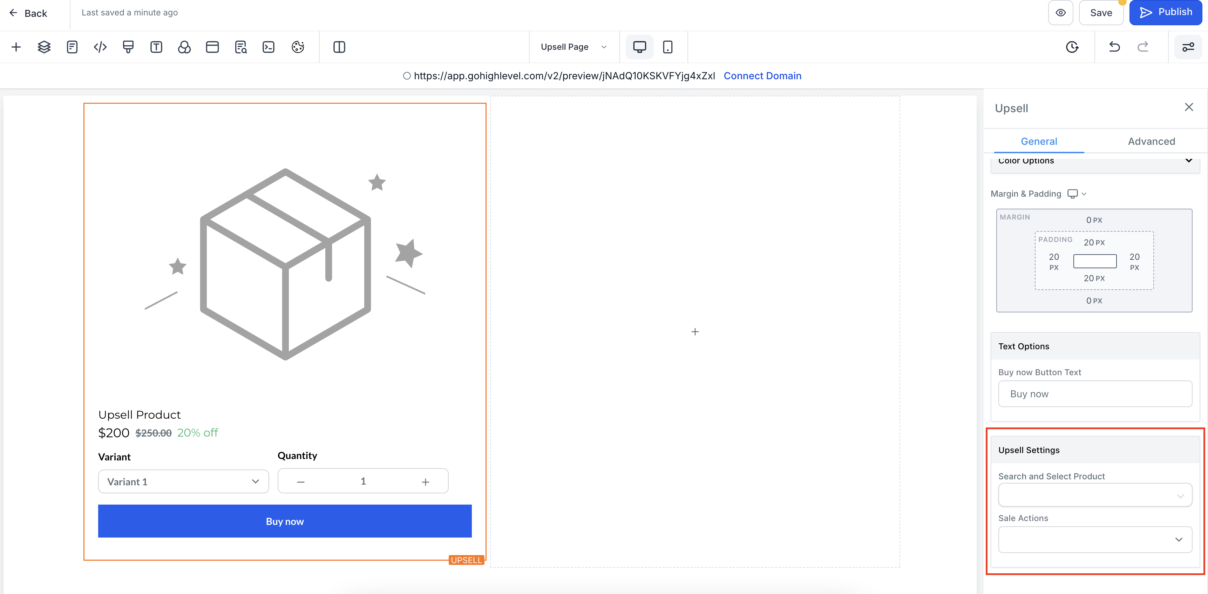
Task: Click the undo arrow icon
Action: click(x=1114, y=47)
